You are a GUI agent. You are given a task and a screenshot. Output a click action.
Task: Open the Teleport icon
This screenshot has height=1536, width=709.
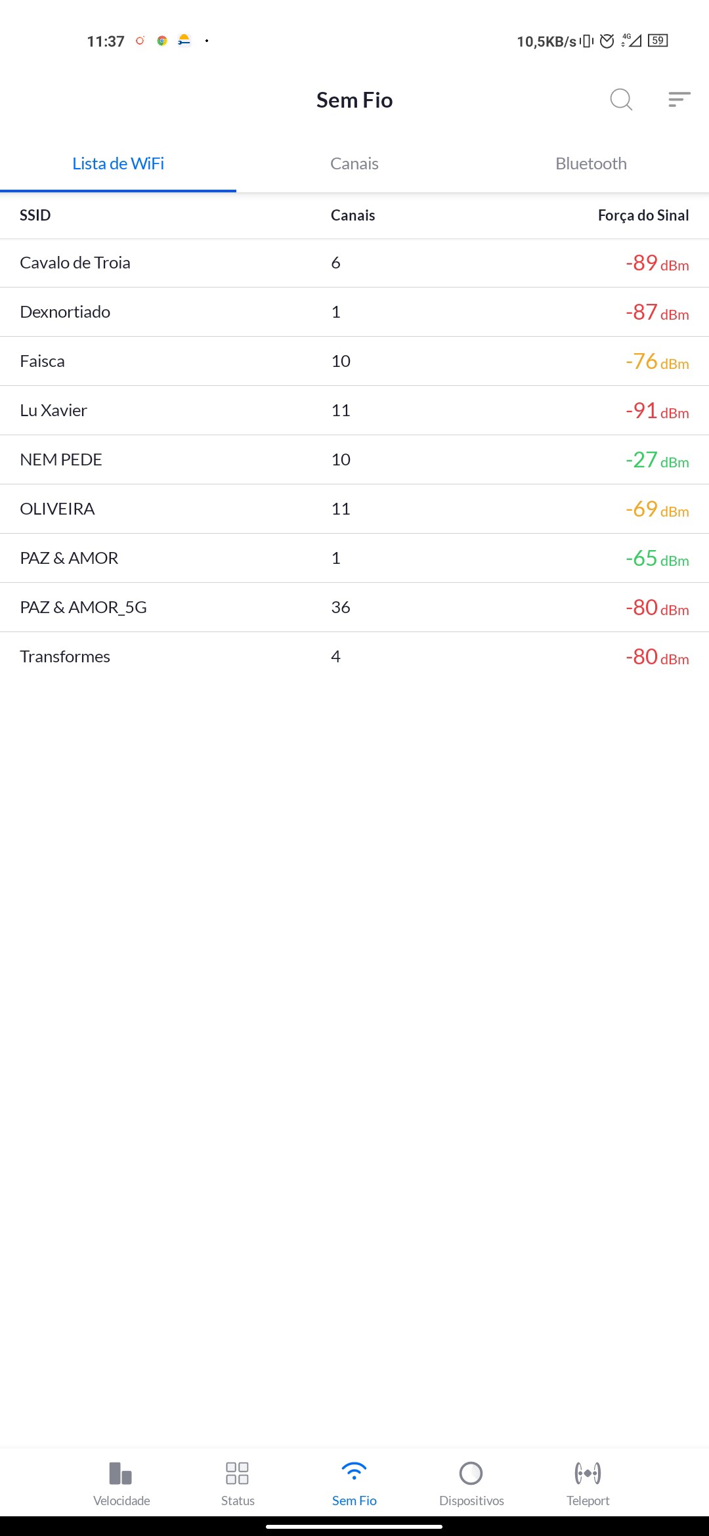pos(588,1474)
